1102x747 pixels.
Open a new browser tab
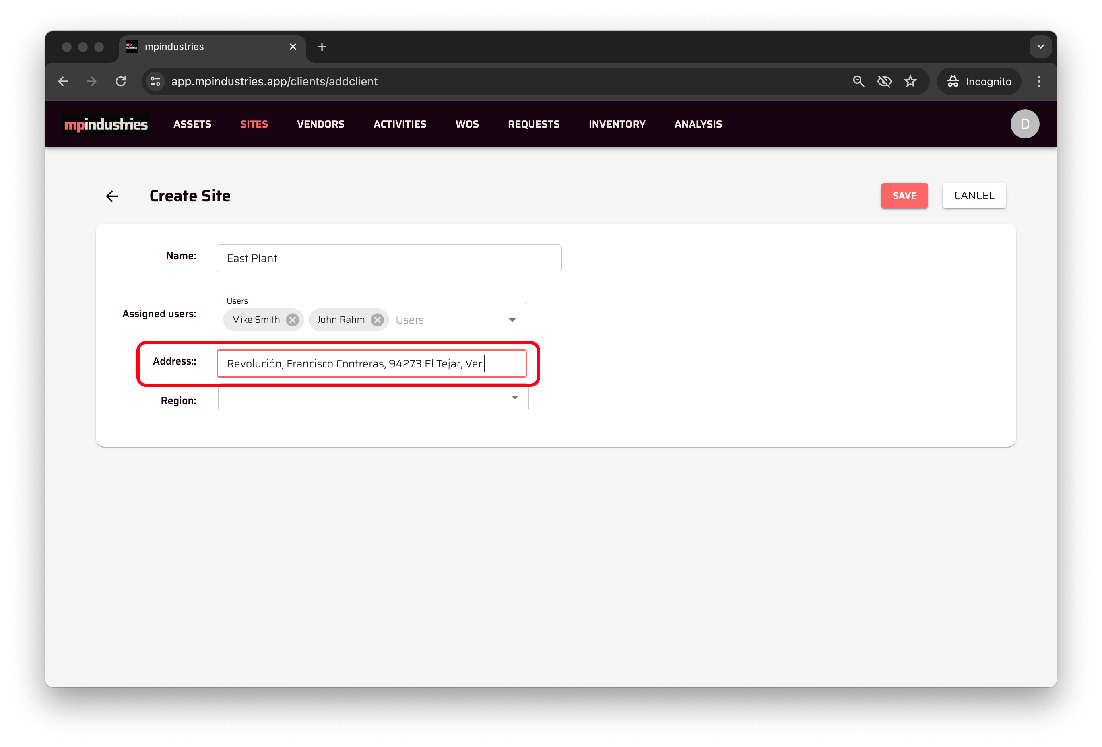(x=322, y=46)
